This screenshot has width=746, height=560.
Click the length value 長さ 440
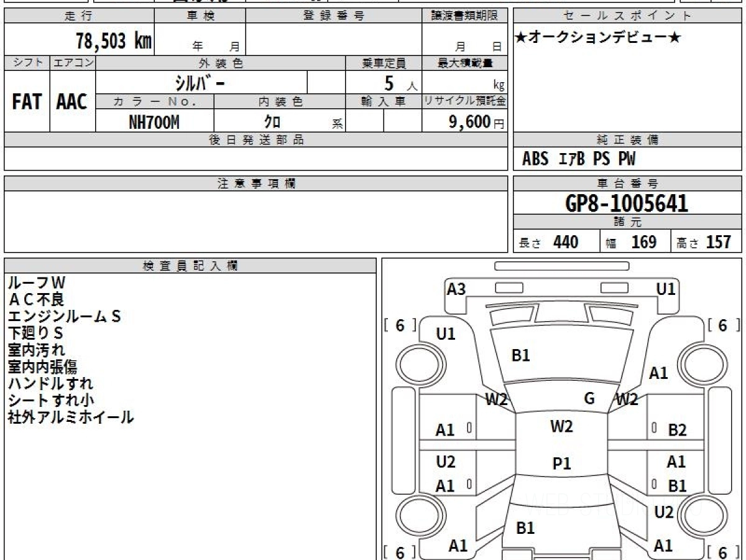tap(548, 242)
